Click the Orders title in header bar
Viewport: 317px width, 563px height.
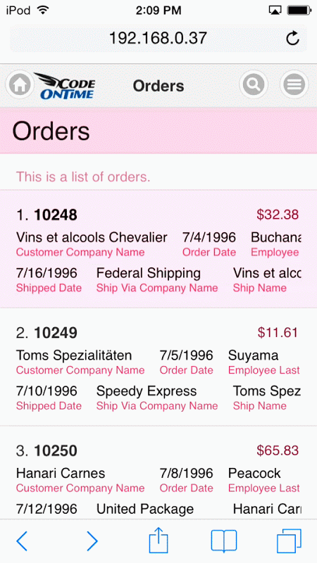(158, 86)
